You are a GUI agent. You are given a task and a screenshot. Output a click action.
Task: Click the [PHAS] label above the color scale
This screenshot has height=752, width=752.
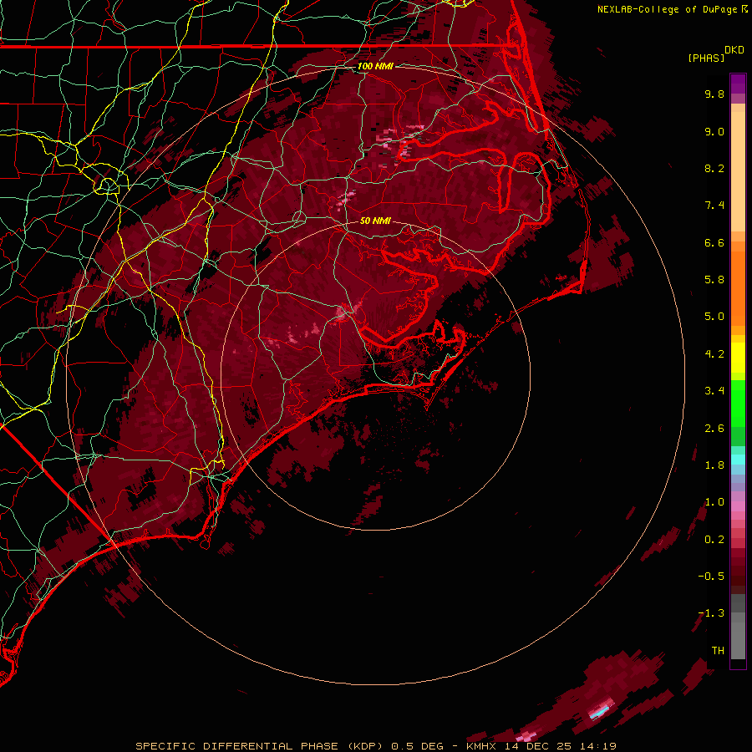(x=706, y=58)
